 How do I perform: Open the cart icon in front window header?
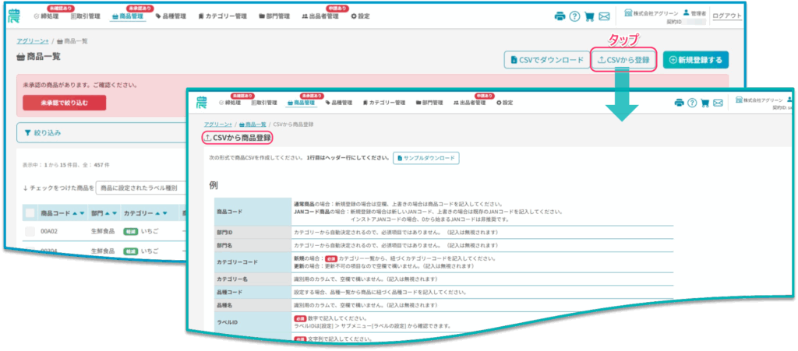(x=704, y=103)
